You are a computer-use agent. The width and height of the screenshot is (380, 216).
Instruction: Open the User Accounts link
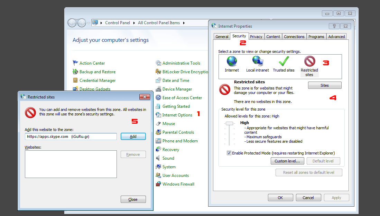point(176,176)
